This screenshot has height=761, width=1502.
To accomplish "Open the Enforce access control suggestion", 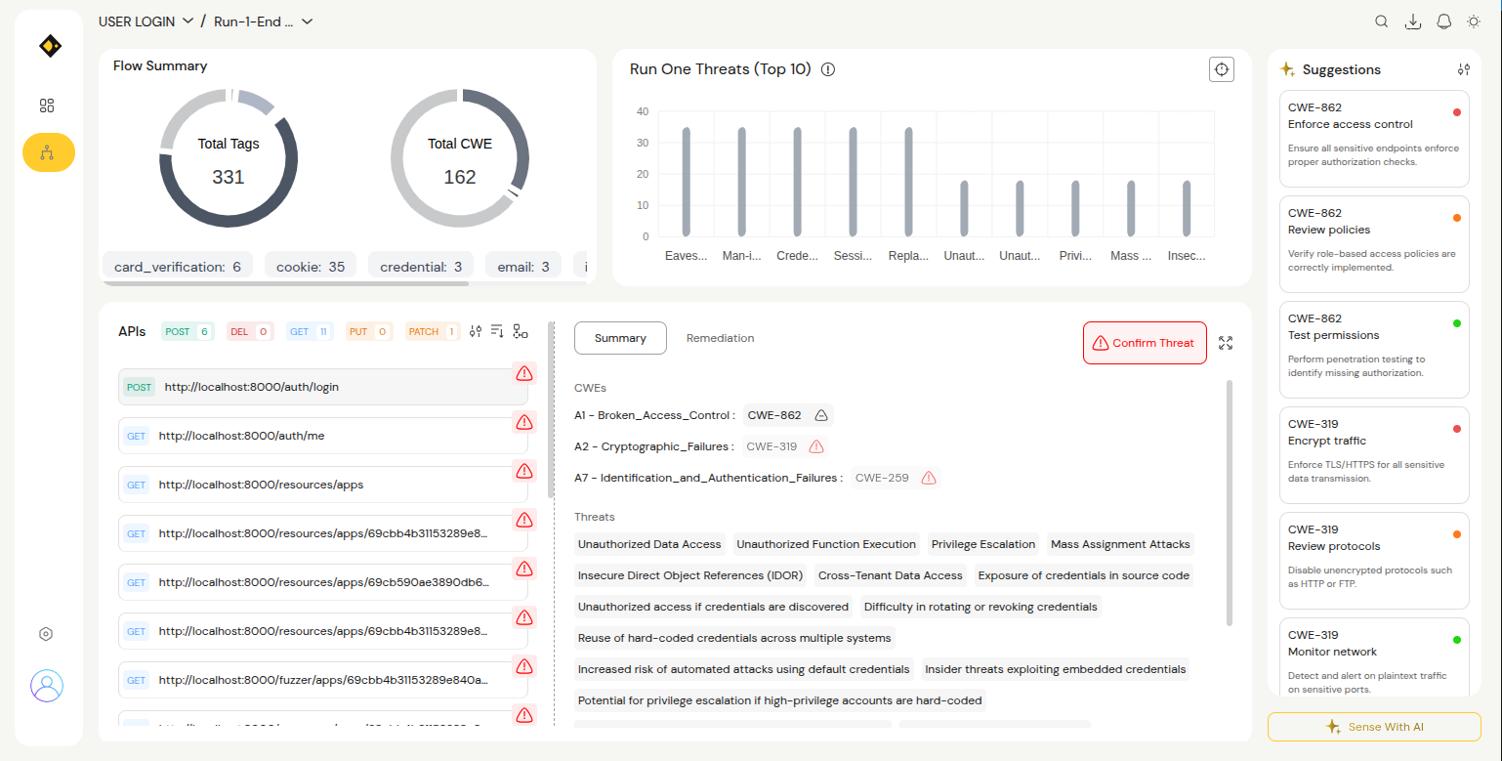I will [x=1374, y=138].
